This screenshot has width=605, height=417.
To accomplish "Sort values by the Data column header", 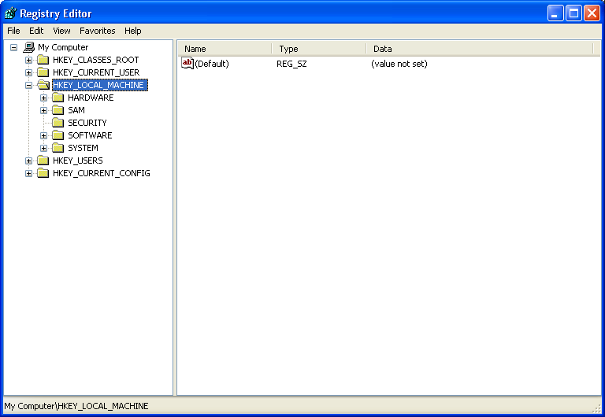I will point(479,49).
